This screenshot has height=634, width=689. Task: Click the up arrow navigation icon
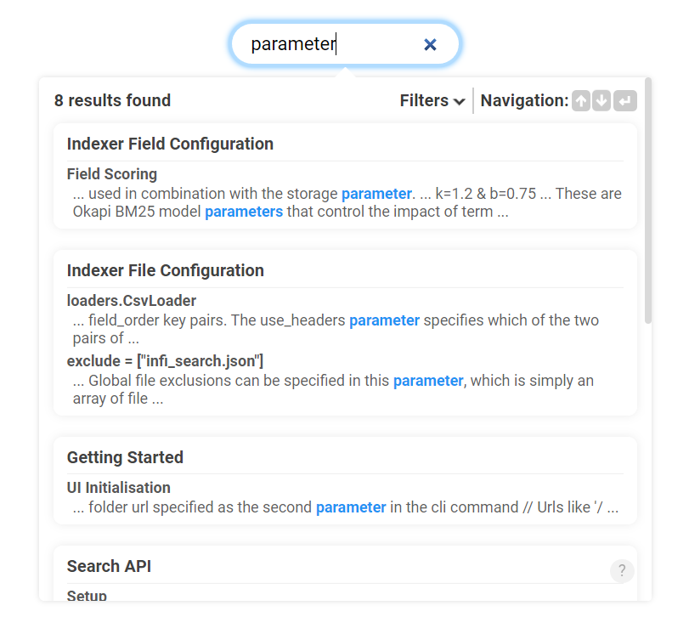click(580, 100)
